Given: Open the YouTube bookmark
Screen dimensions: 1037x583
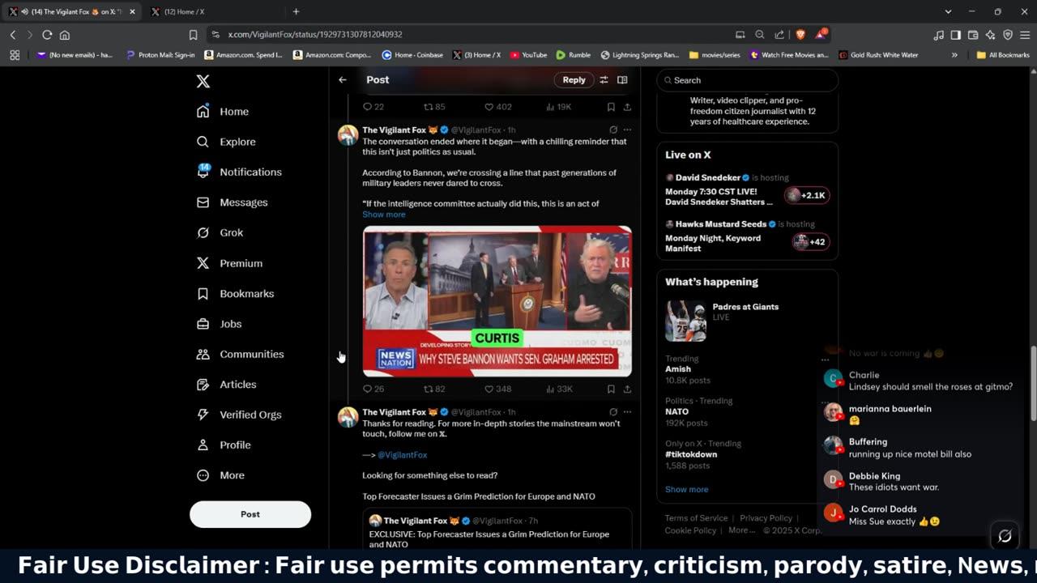Looking at the screenshot, I should (x=528, y=55).
